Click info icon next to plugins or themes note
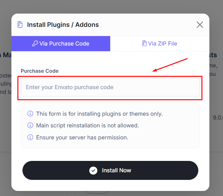223x196 pixels. coord(30,114)
